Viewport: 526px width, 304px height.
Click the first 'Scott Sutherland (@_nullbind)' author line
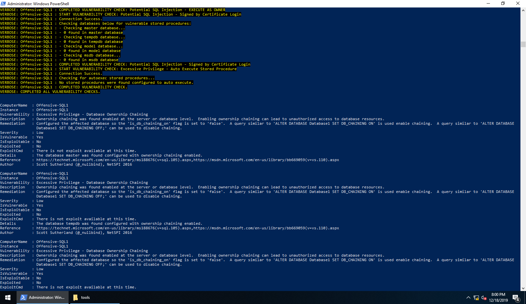pos(84,164)
